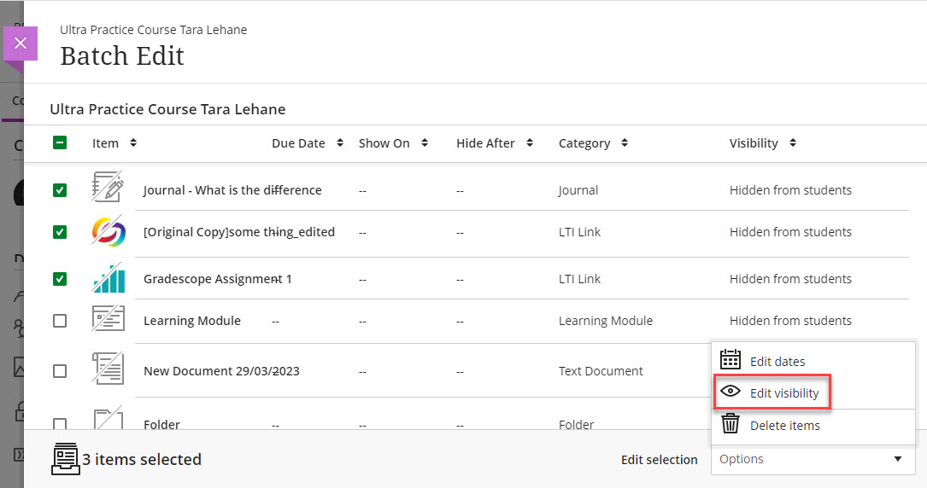This screenshot has height=488, width=927.
Task: Click the Gradescope bar chart icon
Action: (x=109, y=278)
